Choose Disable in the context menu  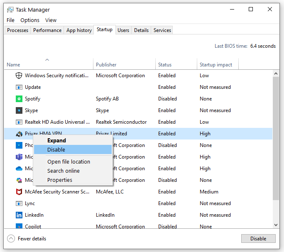pos(73,149)
